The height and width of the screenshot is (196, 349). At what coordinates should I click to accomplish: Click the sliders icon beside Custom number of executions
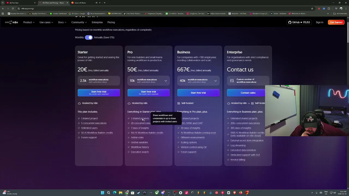click(x=232, y=81)
